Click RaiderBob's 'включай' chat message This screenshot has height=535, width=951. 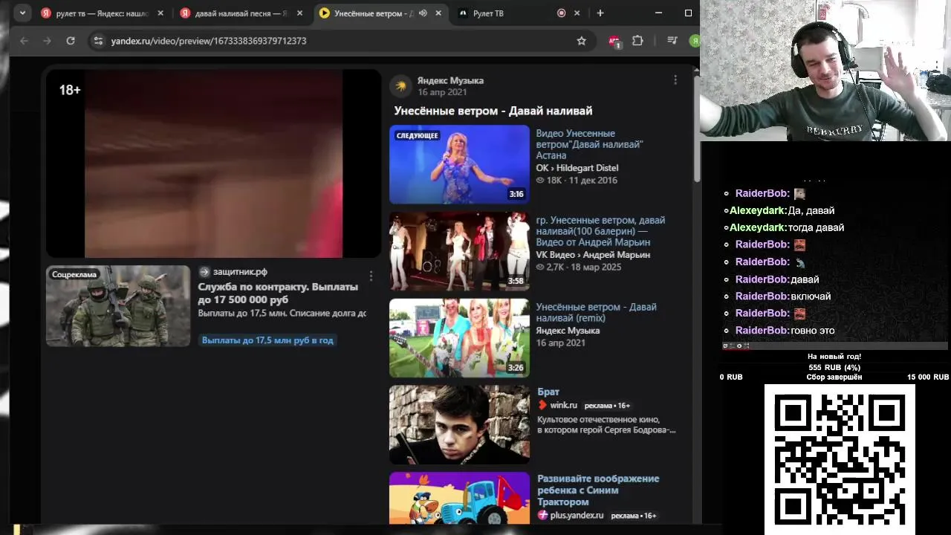click(811, 296)
